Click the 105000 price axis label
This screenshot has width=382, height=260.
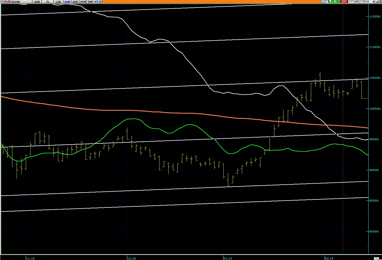(375, 78)
